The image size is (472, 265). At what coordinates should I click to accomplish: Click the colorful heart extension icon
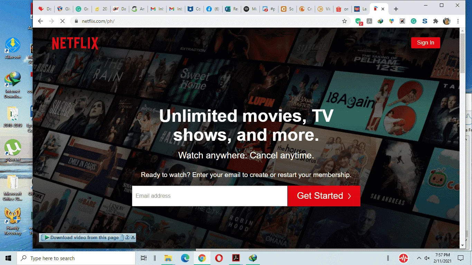pos(391,21)
